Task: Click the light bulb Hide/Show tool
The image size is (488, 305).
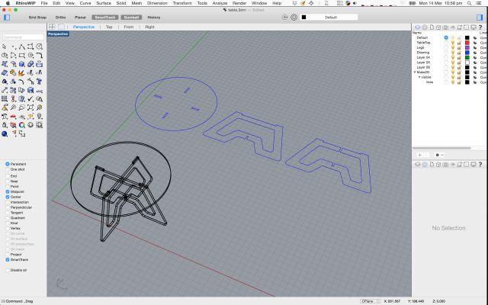Action: tap(39, 117)
